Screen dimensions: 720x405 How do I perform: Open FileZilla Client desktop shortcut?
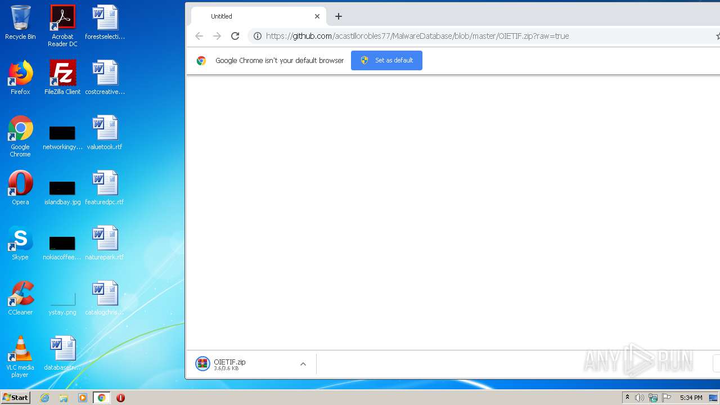[62, 78]
